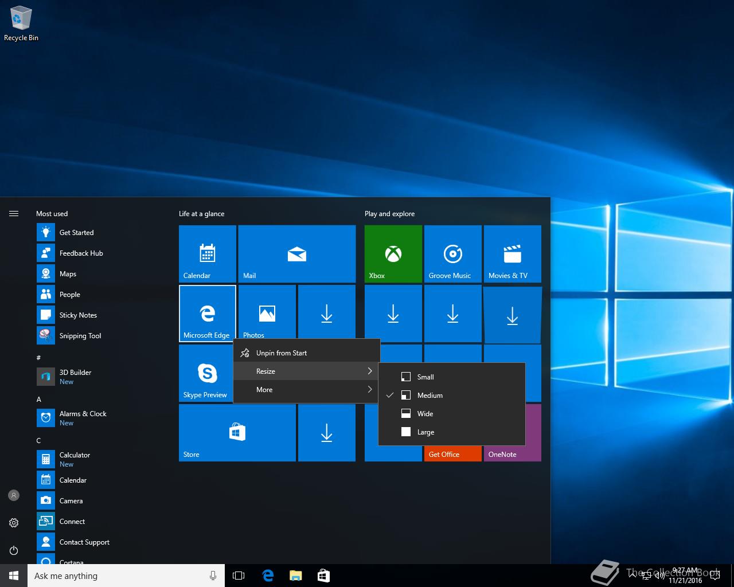Launch Edge from the taskbar

pos(268,576)
